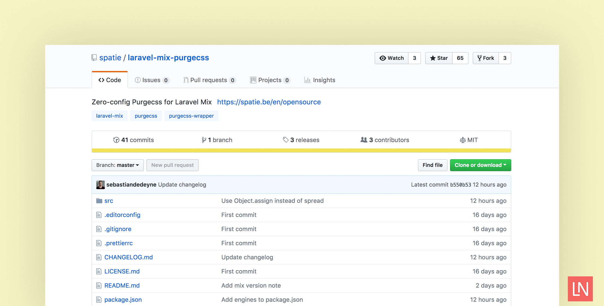Click New pull request button
Viewport: 604px width, 306px height.
click(x=172, y=165)
